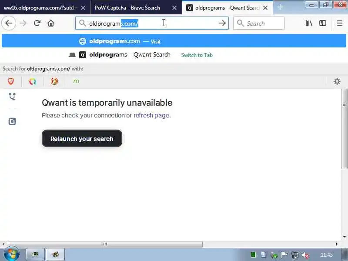Search with the Brave one-off engine icon

pyautogui.click(x=11, y=81)
